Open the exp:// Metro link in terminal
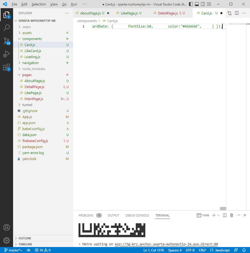 coord(166,244)
